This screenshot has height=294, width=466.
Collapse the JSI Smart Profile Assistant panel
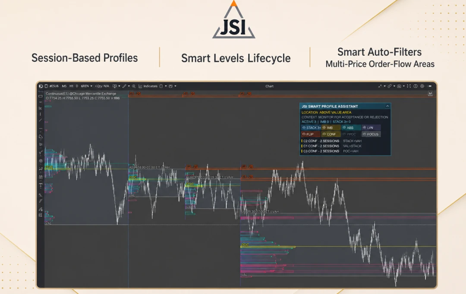coord(387,106)
